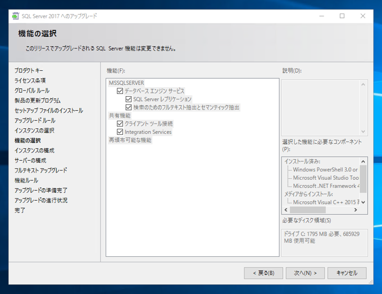Toggle クライアント ツール接続 checkbox
The image size is (382, 294).
pyautogui.click(x=120, y=124)
